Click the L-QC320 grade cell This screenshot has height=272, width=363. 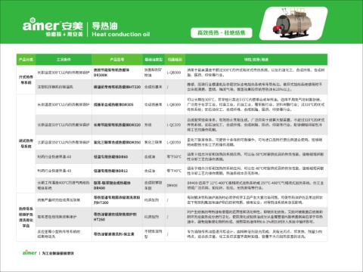[175, 125]
